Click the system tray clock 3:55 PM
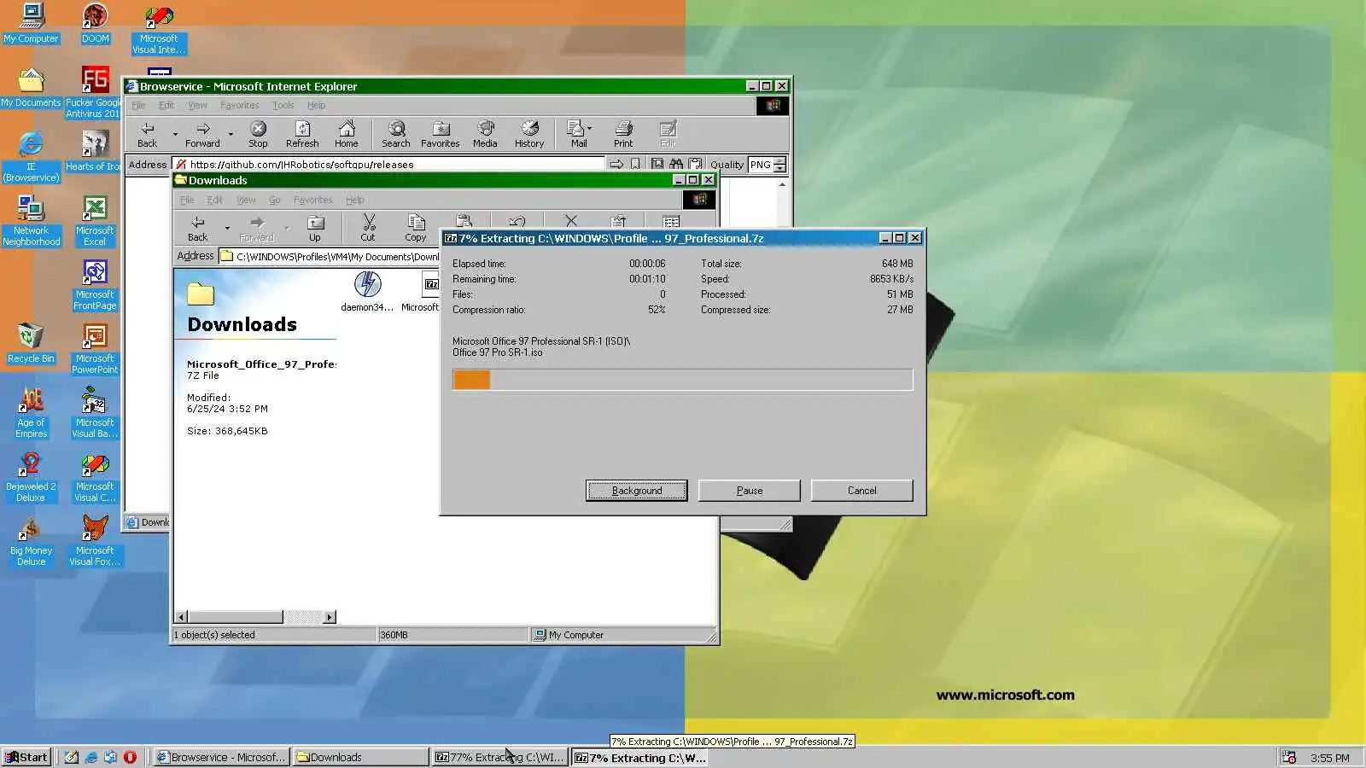The height and width of the screenshot is (768, 1366). (1329, 758)
